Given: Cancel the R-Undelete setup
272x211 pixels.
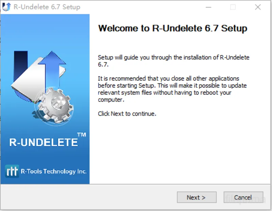Looking at the screenshot, I should coord(243,197).
